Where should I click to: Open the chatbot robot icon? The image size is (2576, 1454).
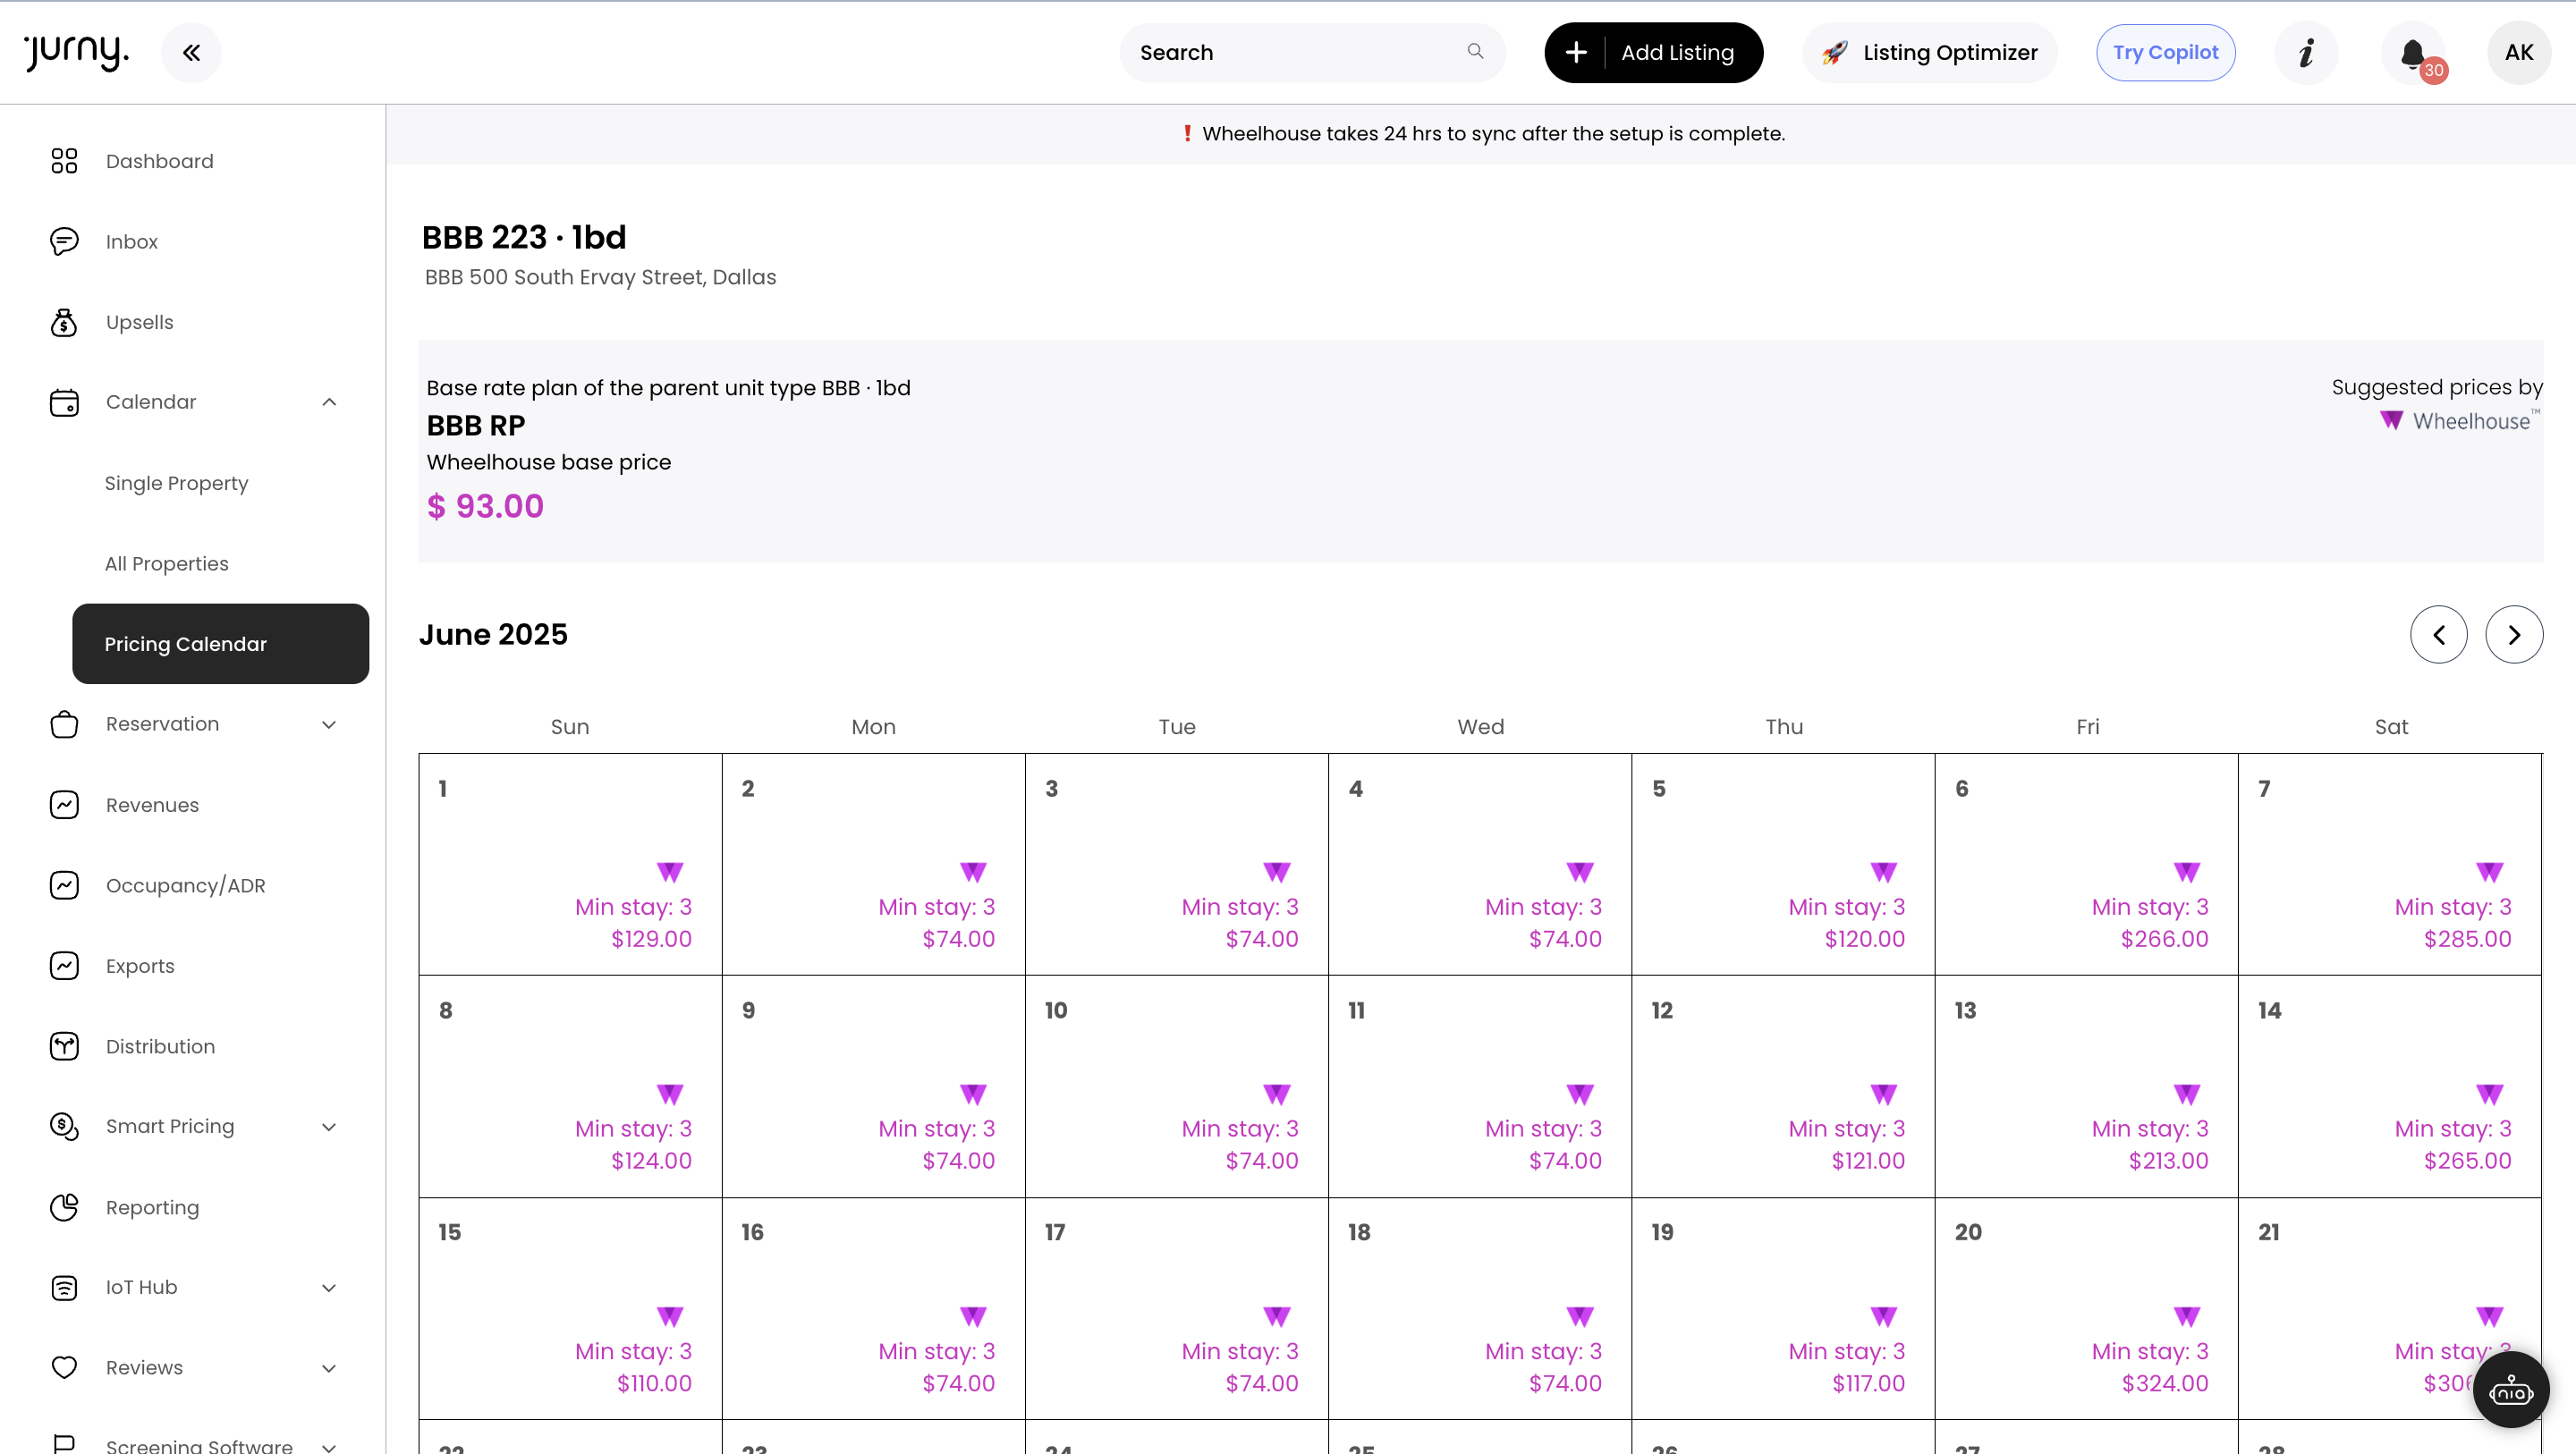[2511, 1389]
